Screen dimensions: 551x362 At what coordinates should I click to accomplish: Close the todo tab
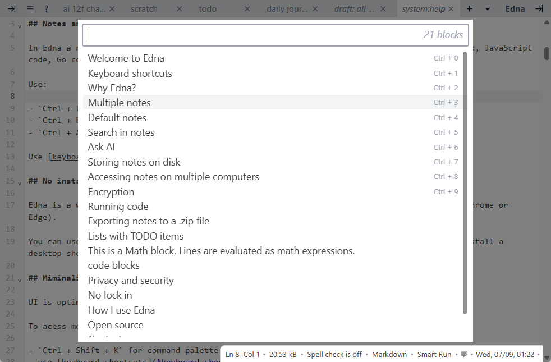click(x=247, y=9)
